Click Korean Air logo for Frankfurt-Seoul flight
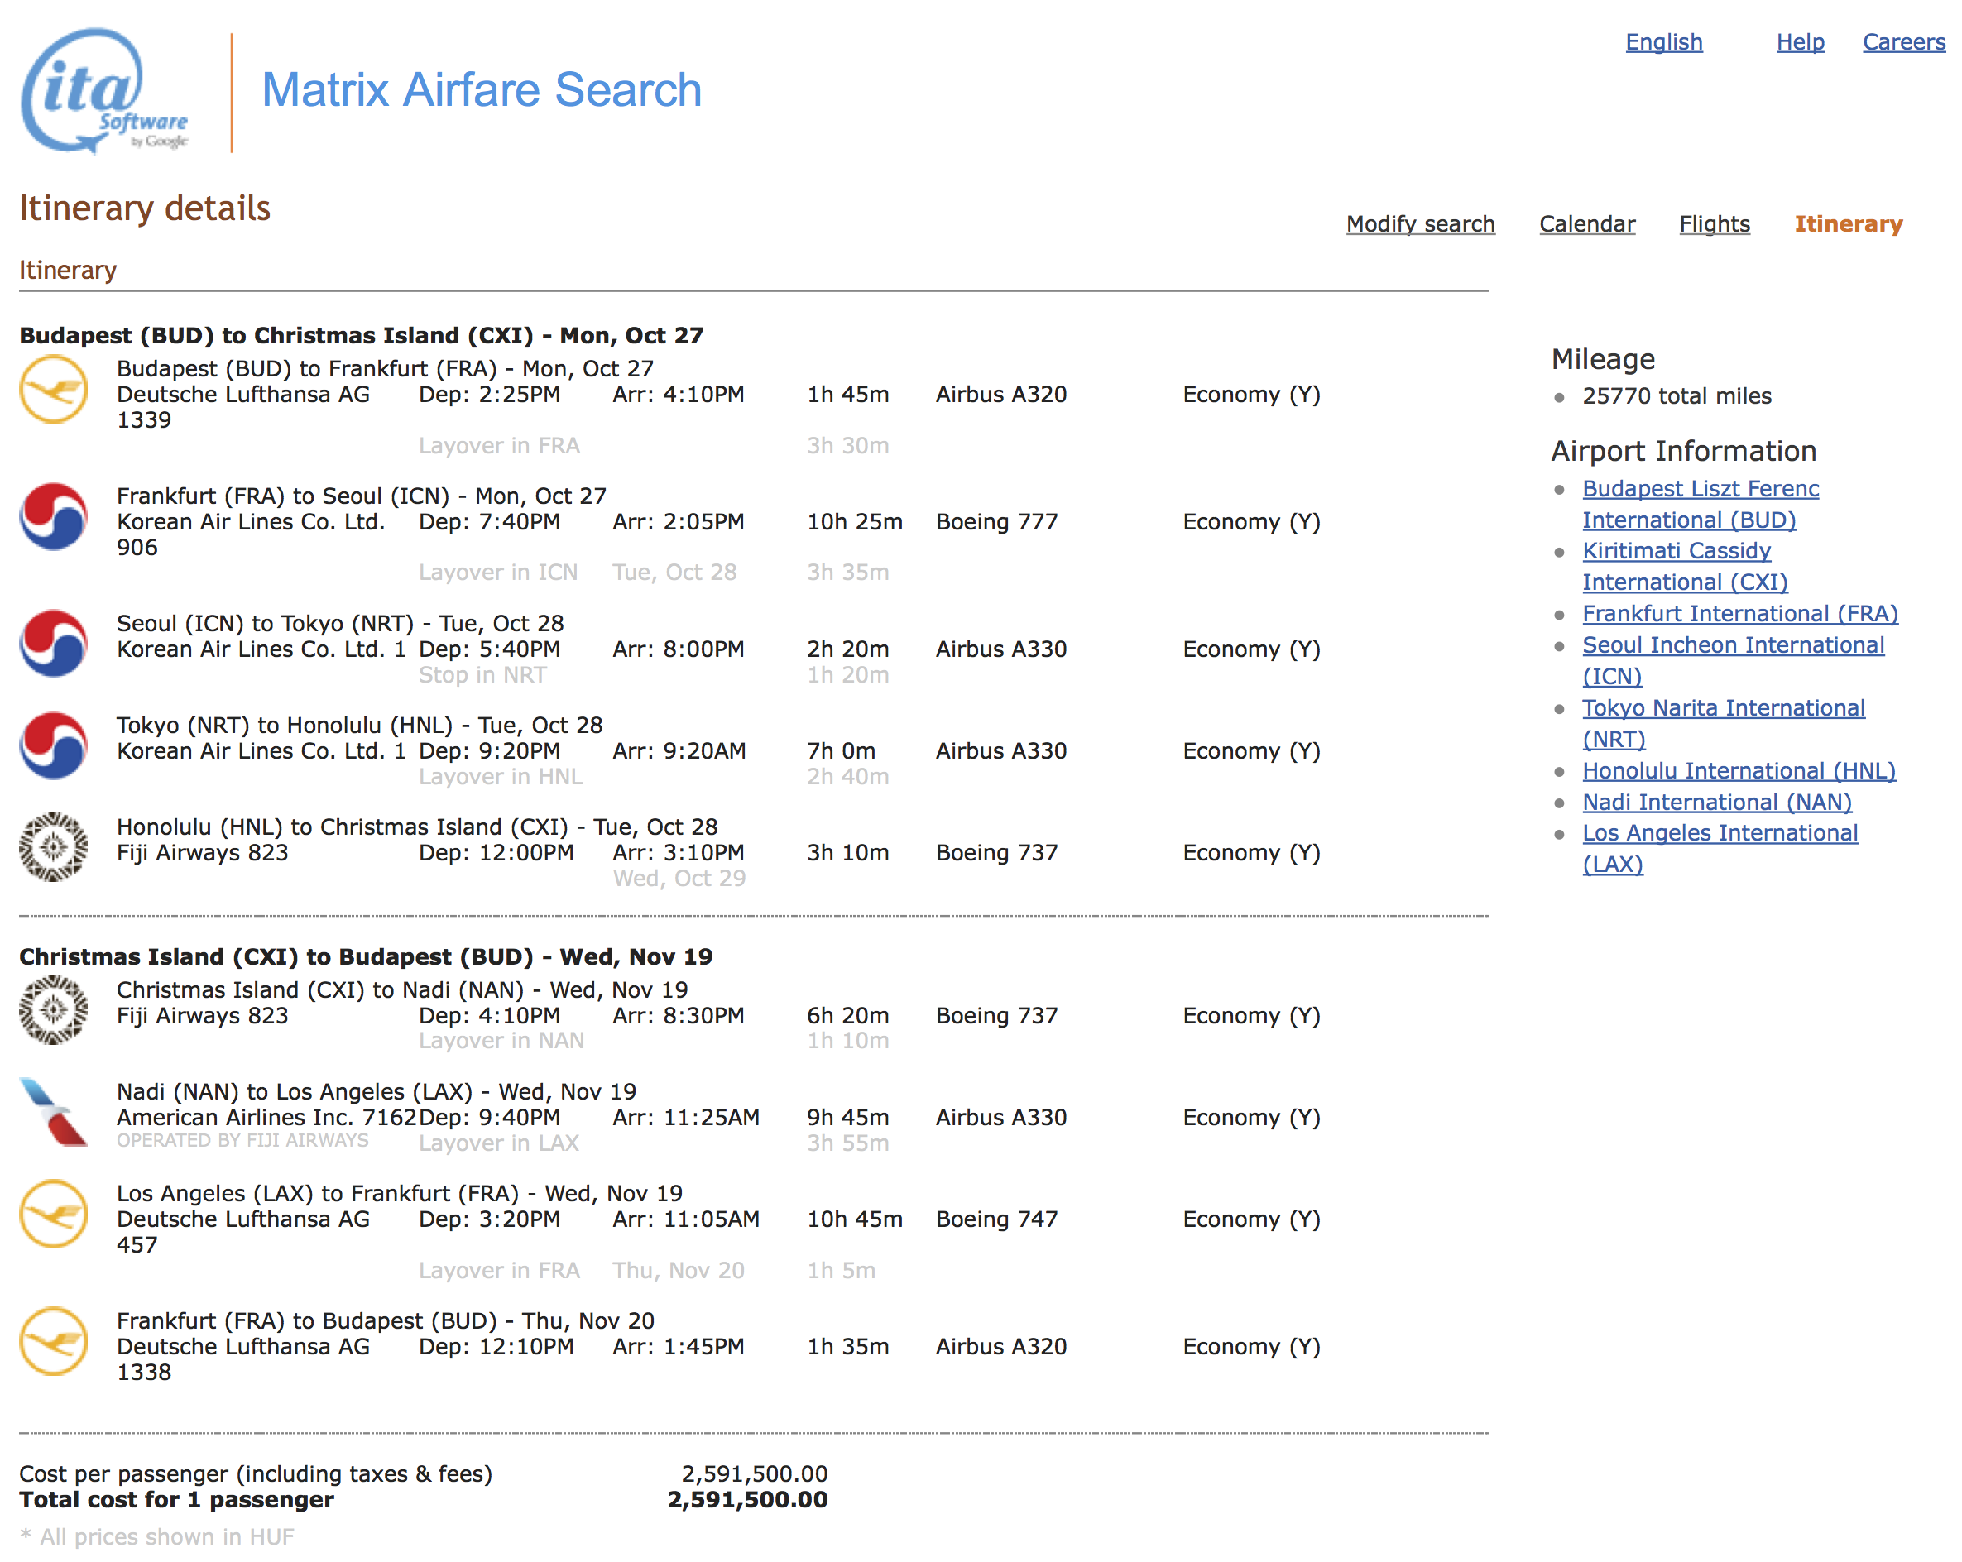Screen dimensions: 1962x1562 point(54,517)
